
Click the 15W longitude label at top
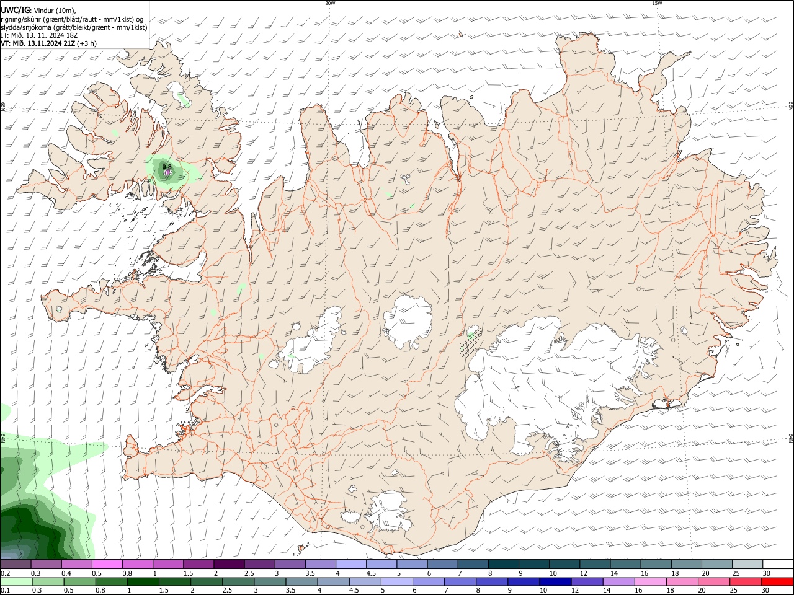coord(657,3)
